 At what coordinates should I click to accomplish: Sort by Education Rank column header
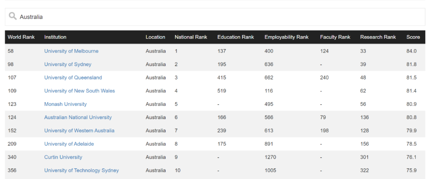point(235,37)
